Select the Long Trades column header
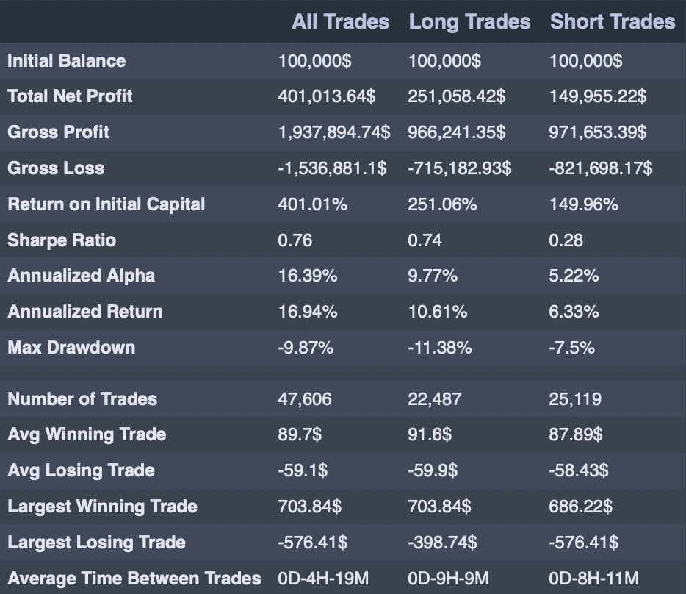The image size is (686, 594). 469,21
